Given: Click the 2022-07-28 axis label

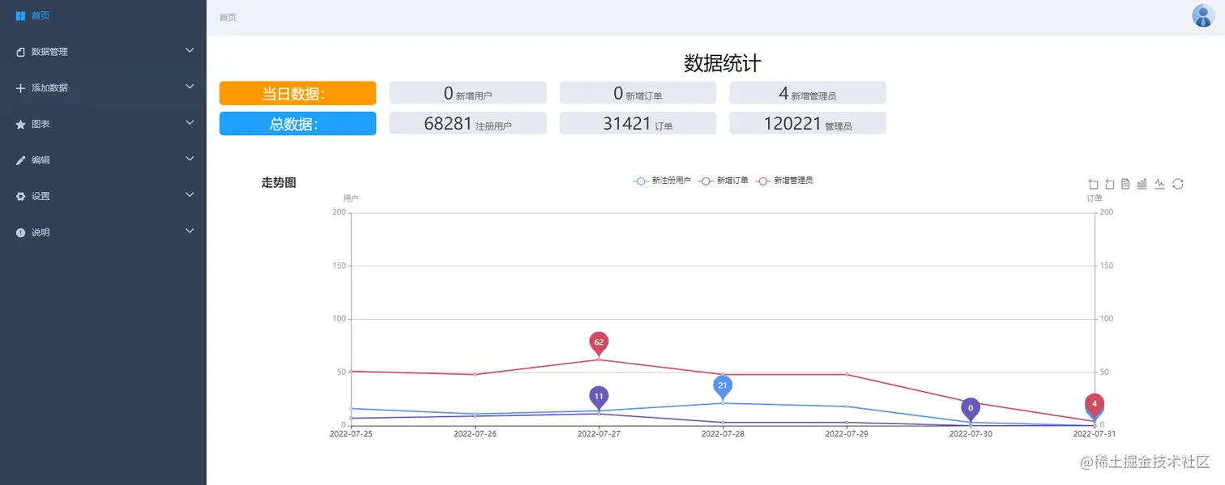Looking at the screenshot, I should coord(723,434).
